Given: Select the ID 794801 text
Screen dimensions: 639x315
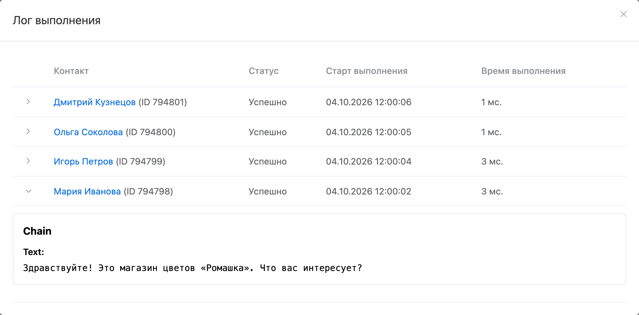Looking at the screenshot, I should tap(163, 102).
